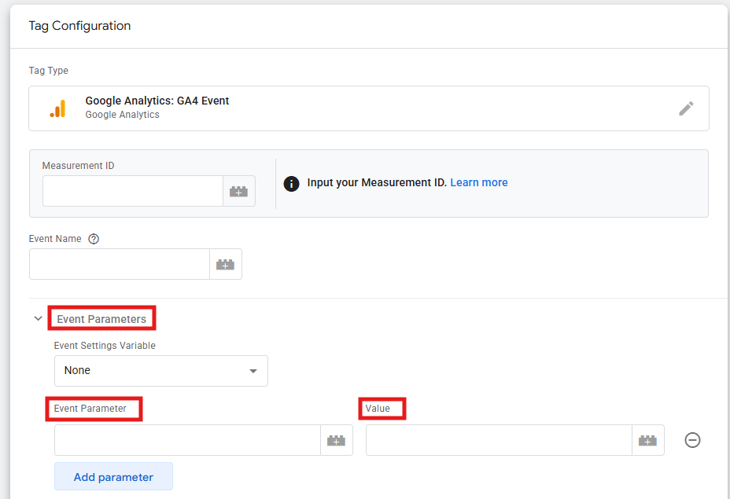The width and height of the screenshot is (730, 499).
Task: Click the info icon near Measurement ID hint
Action: click(291, 184)
